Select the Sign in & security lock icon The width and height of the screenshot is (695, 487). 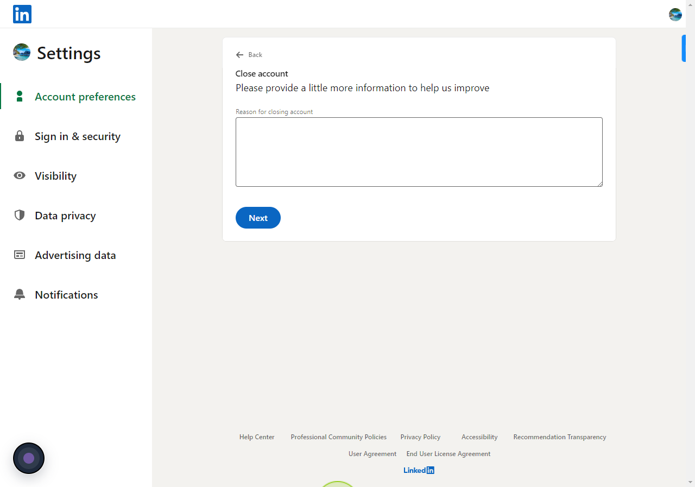[x=20, y=136]
